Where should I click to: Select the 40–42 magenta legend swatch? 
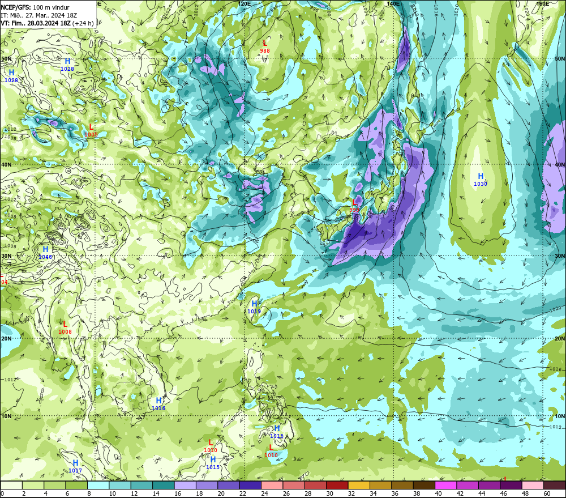(x=446, y=485)
